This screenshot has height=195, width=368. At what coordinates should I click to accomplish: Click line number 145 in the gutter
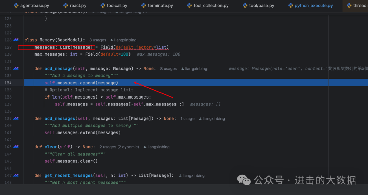click(x=8, y=161)
